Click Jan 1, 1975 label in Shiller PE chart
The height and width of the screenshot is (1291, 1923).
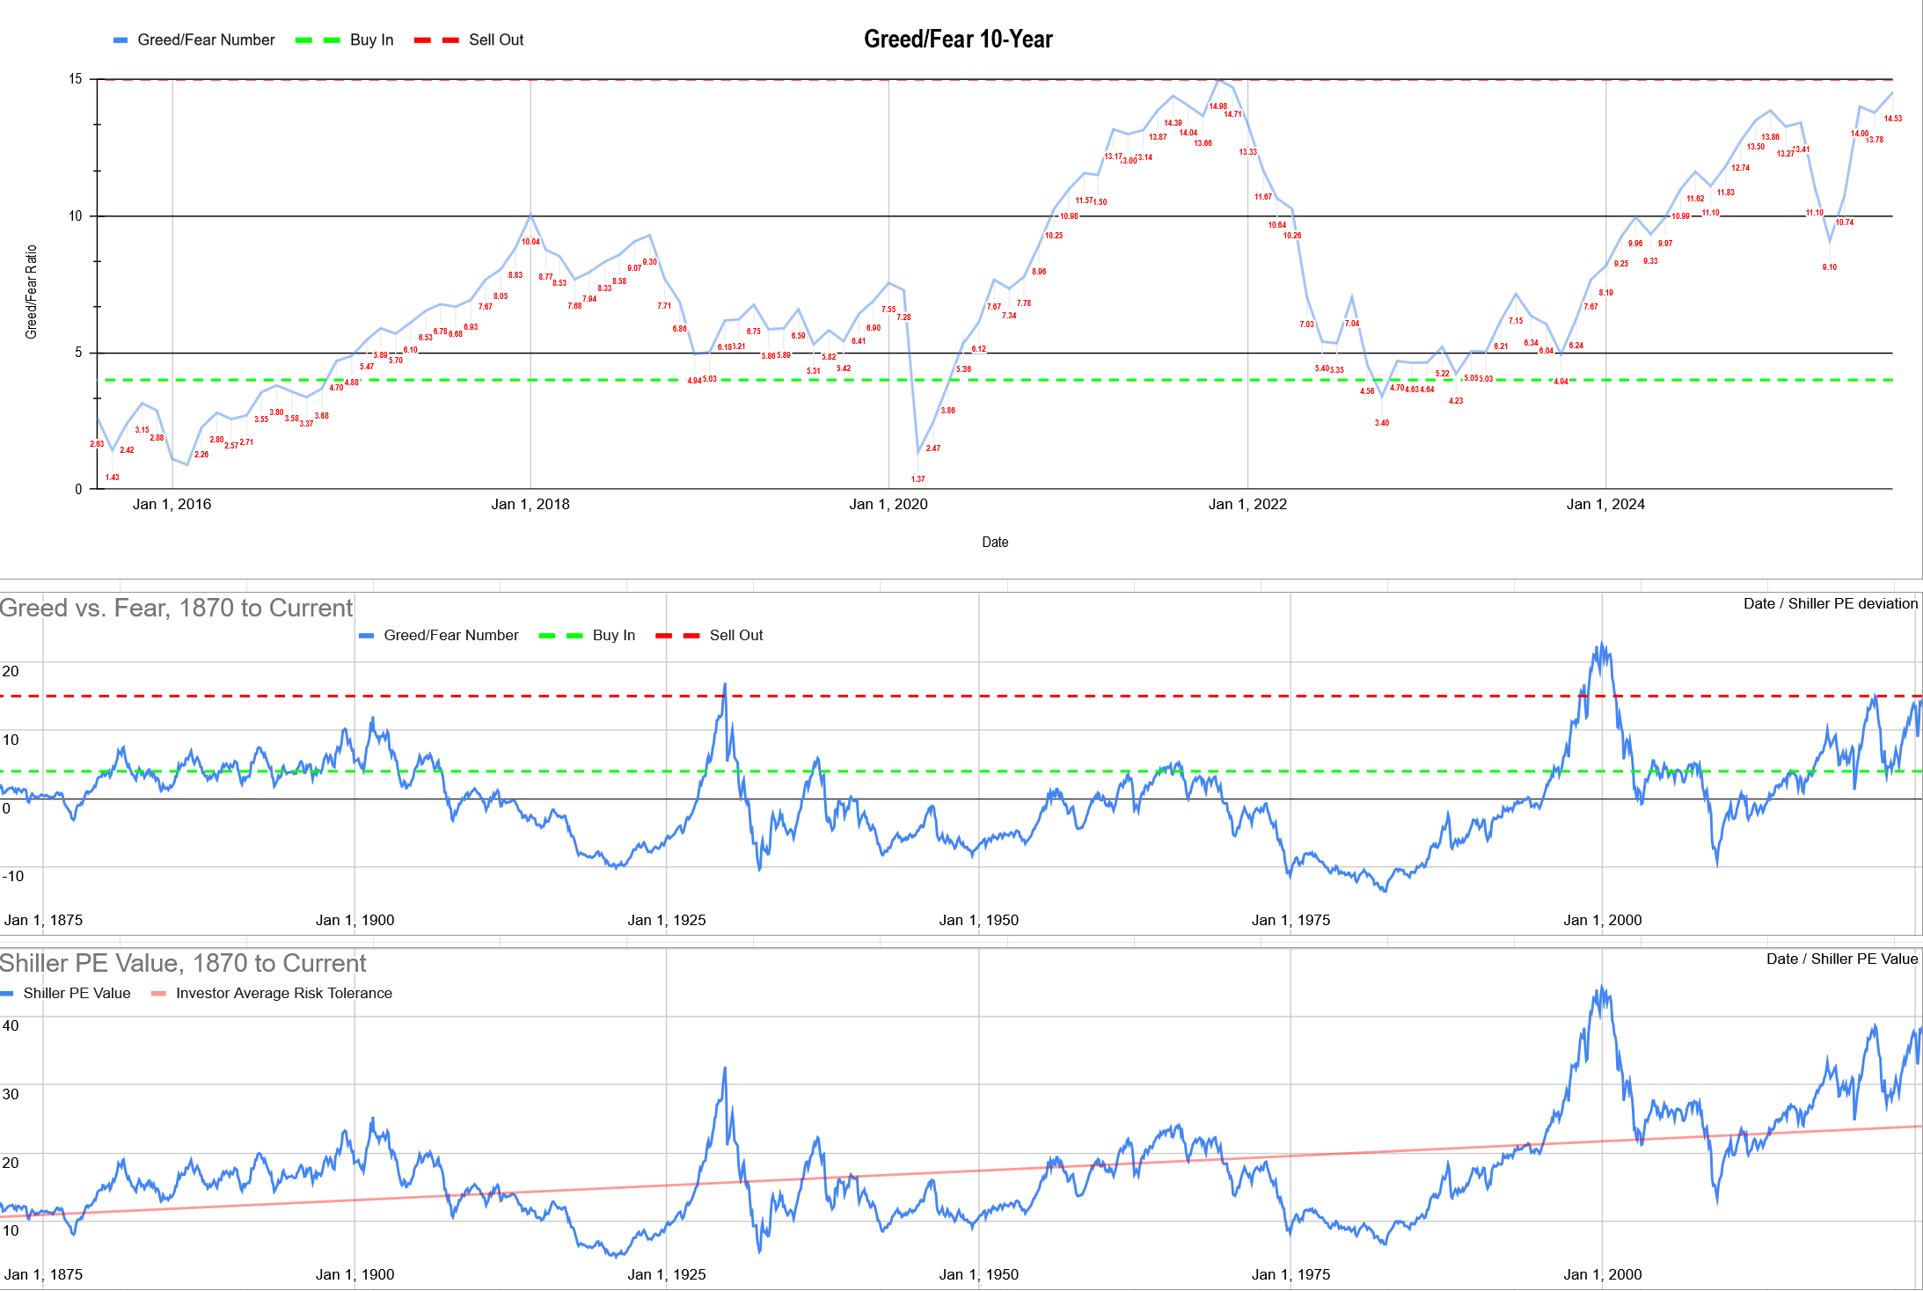pyautogui.click(x=1291, y=1274)
